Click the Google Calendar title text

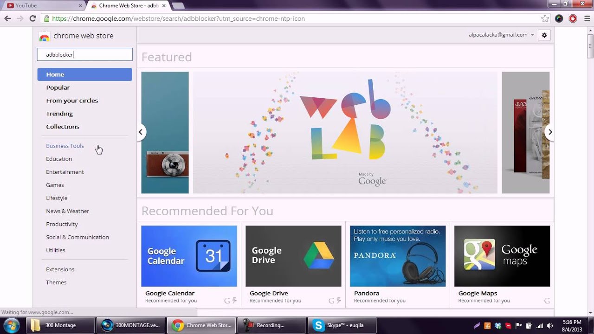click(x=170, y=293)
